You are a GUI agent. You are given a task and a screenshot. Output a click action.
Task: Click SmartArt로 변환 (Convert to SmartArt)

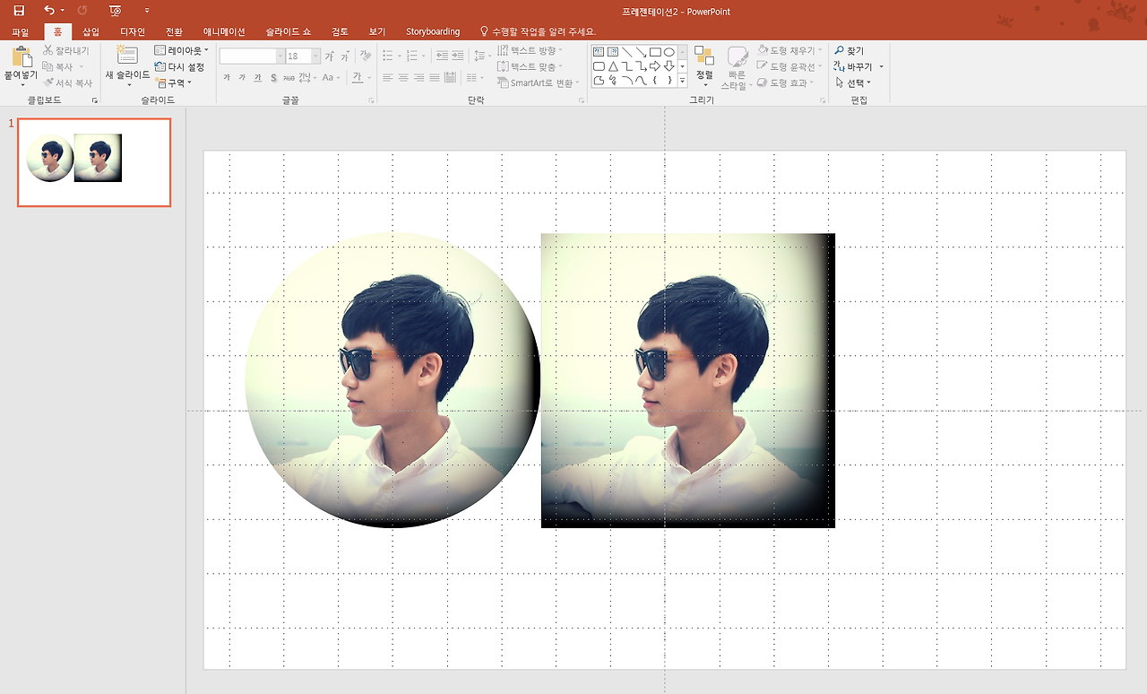click(x=537, y=83)
